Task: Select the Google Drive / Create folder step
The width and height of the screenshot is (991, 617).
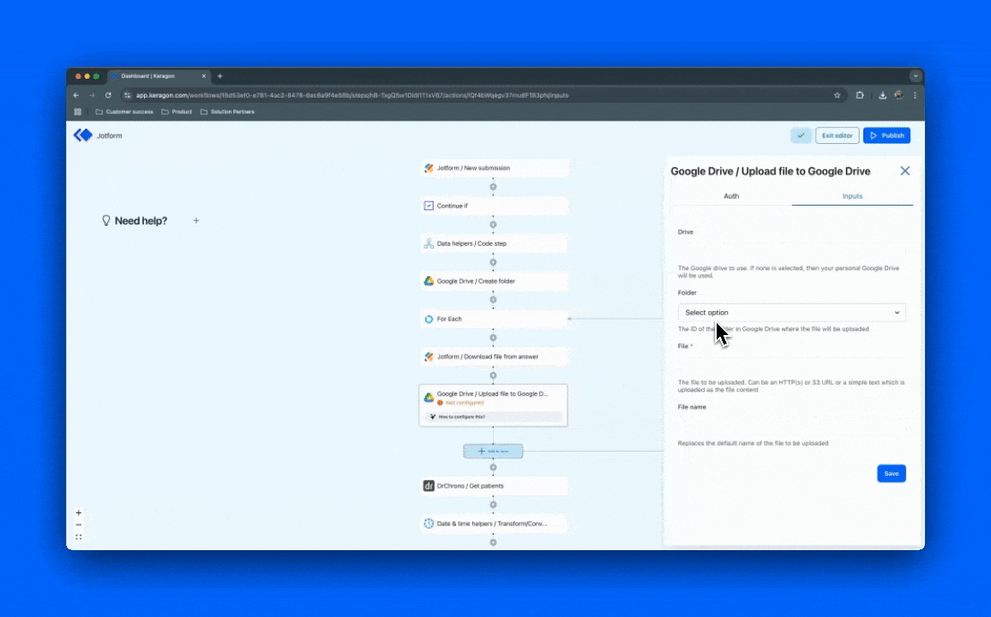Action: [x=494, y=281]
